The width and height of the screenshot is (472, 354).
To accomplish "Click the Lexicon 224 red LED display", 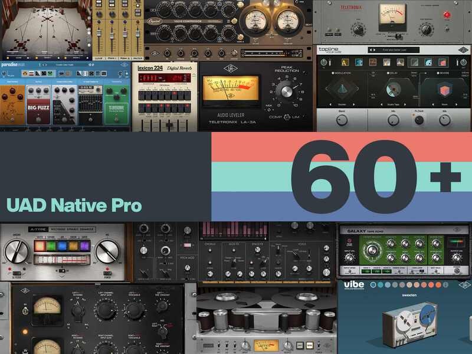I will [x=165, y=78].
